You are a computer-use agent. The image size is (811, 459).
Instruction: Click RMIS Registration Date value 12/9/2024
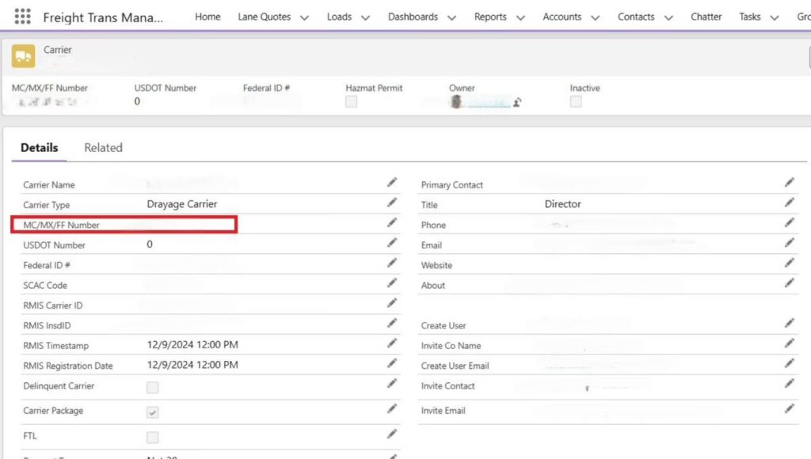tap(192, 364)
